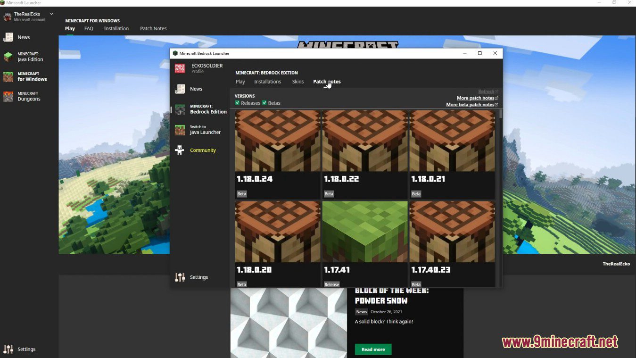This screenshot has width=636, height=358.
Task: Open 1.18.0.24 beta patch notes card
Action: click(278, 154)
